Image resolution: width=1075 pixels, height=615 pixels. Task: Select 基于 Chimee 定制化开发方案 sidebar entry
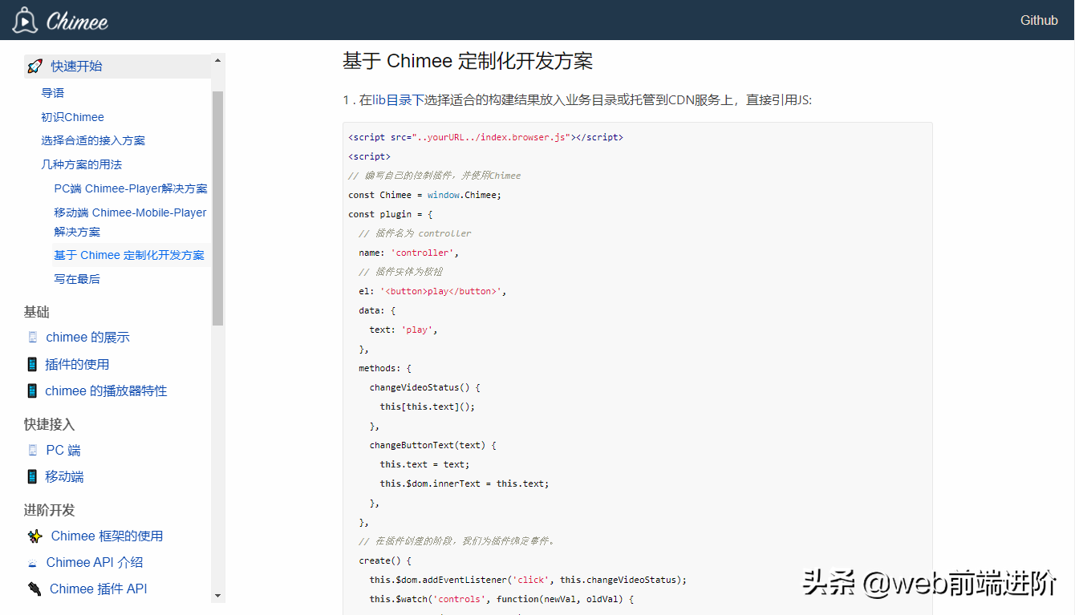pos(129,255)
